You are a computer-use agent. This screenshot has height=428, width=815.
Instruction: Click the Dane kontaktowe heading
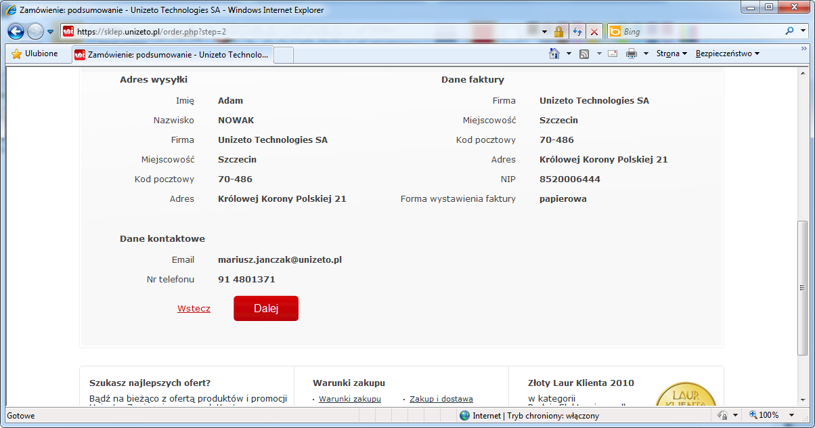coord(162,239)
